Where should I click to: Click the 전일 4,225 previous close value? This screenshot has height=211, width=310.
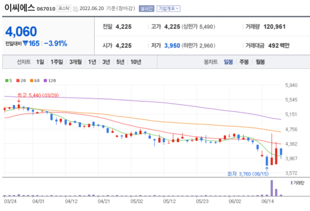(x=123, y=27)
